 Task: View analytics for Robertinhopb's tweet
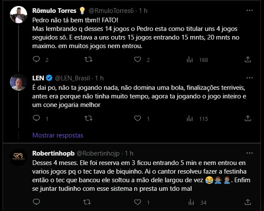pos(193,203)
